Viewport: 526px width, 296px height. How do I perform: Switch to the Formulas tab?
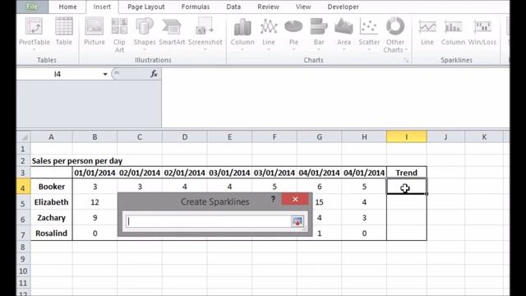click(196, 7)
